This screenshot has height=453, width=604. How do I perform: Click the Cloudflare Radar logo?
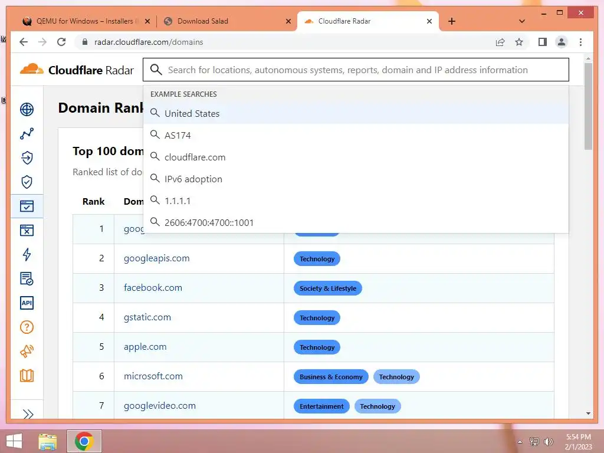77,70
